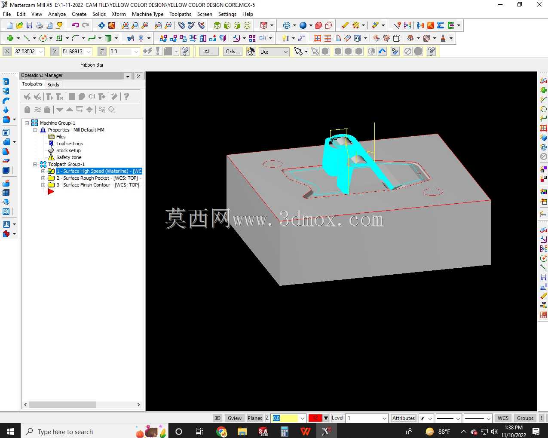Click the Sigma icon in top toolbar

click(x=441, y=25)
